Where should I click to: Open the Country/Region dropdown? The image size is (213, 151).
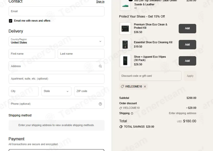[56, 41]
